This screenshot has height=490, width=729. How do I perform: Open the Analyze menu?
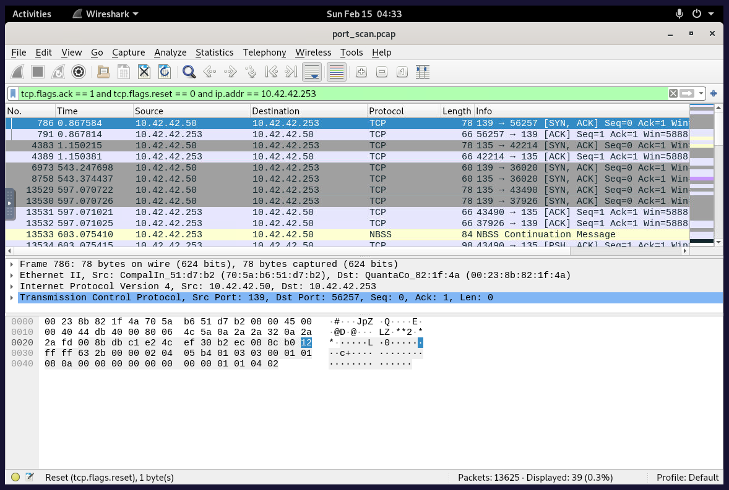pyautogui.click(x=170, y=53)
